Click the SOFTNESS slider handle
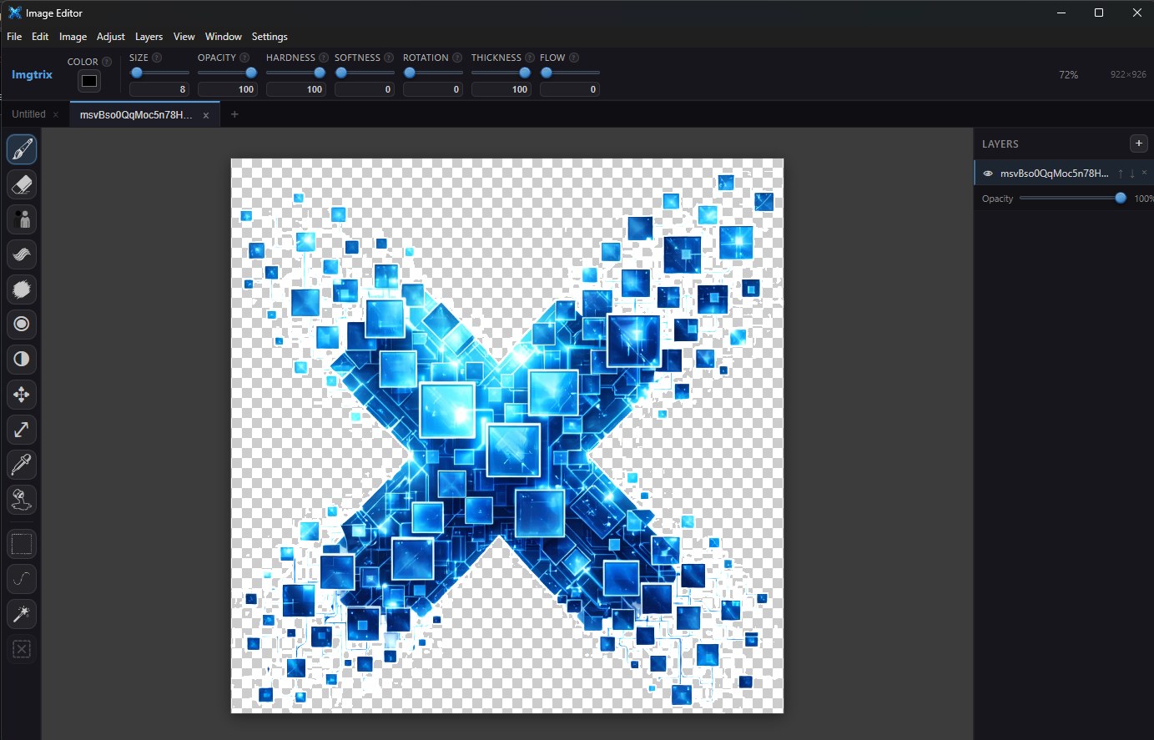 tap(341, 73)
